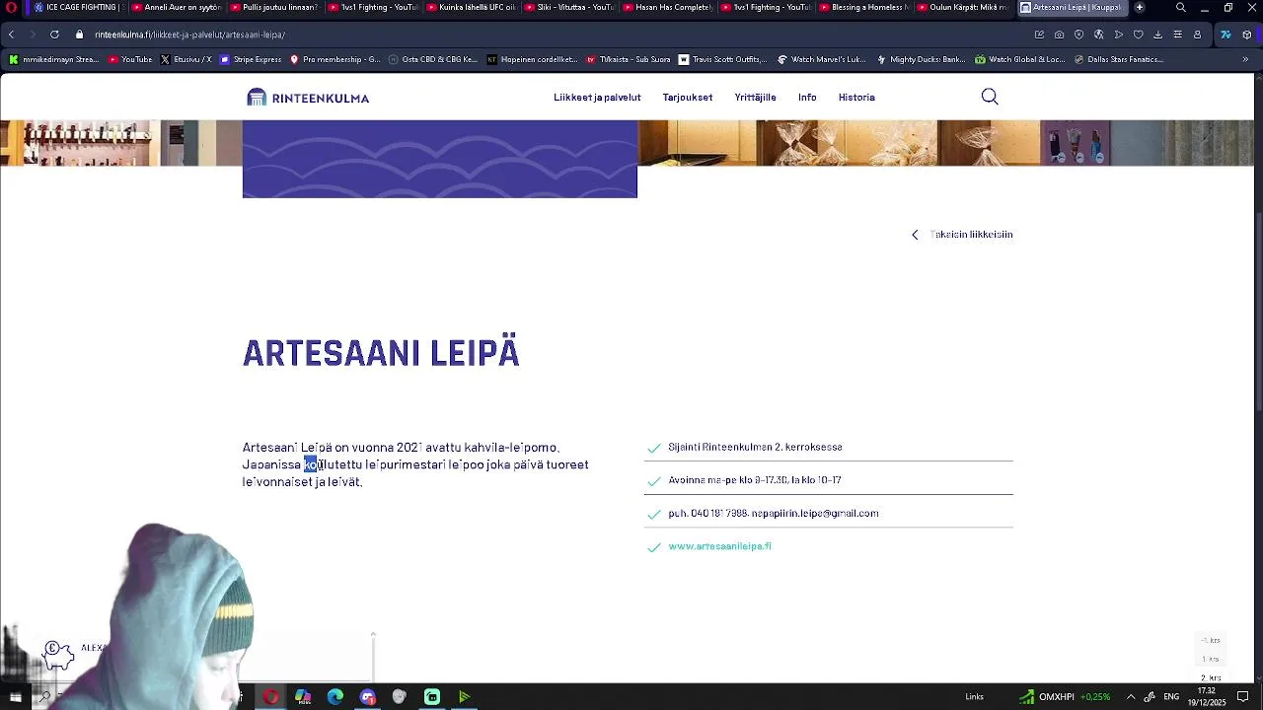The width and height of the screenshot is (1263, 710).
Task: Open Windows notification center icon
Action: pos(1243,697)
